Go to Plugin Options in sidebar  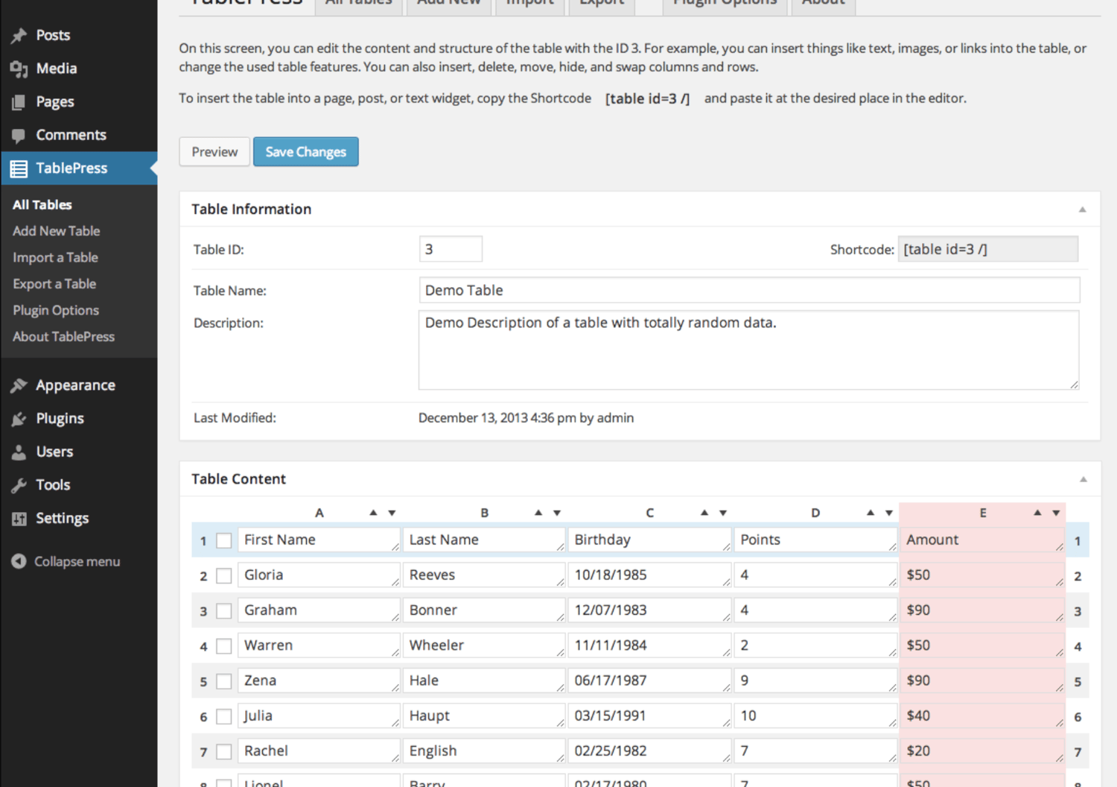point(56,310)
